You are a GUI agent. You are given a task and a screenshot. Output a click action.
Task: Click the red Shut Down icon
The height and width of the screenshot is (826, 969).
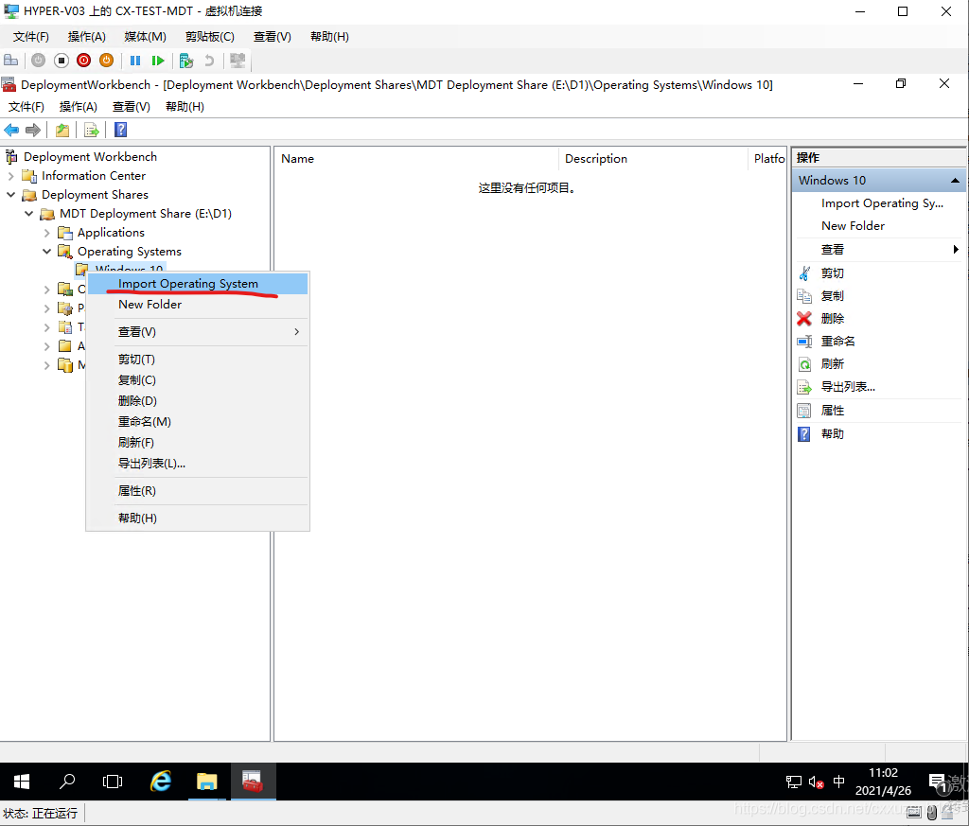click(84, 61)
